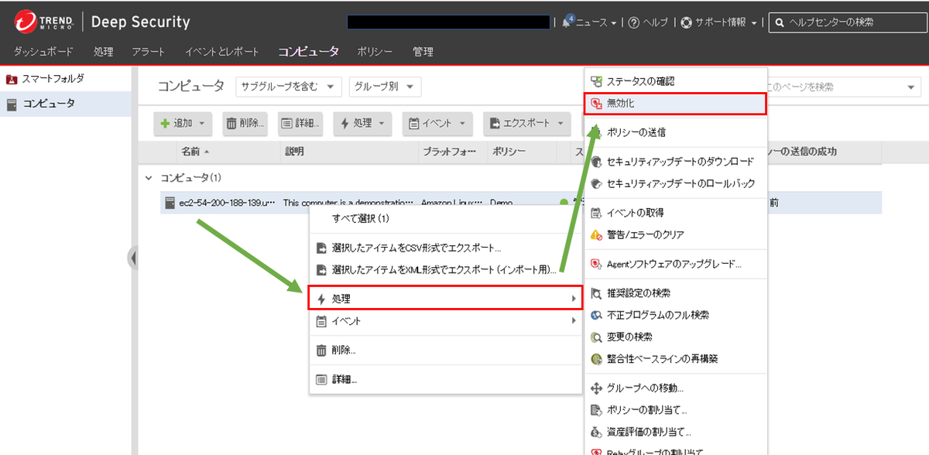The image size is (929, 455).
Task: Select the スマートフォルダ sidebar item
Action: [53, 79]
